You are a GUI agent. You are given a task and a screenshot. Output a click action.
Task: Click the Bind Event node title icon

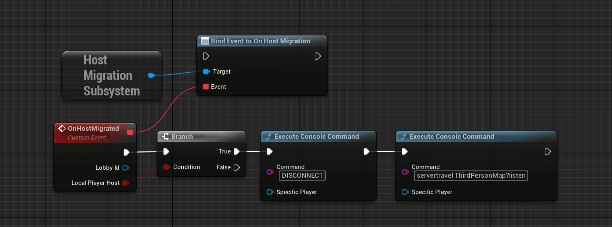205,41
